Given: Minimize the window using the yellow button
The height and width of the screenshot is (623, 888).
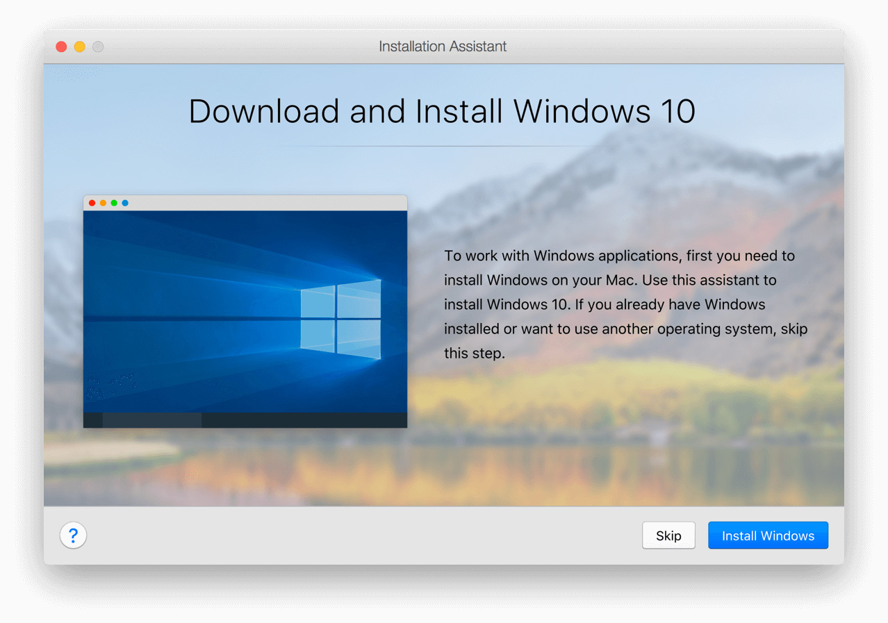Looking at the screenshot, I should pos(80,47).
